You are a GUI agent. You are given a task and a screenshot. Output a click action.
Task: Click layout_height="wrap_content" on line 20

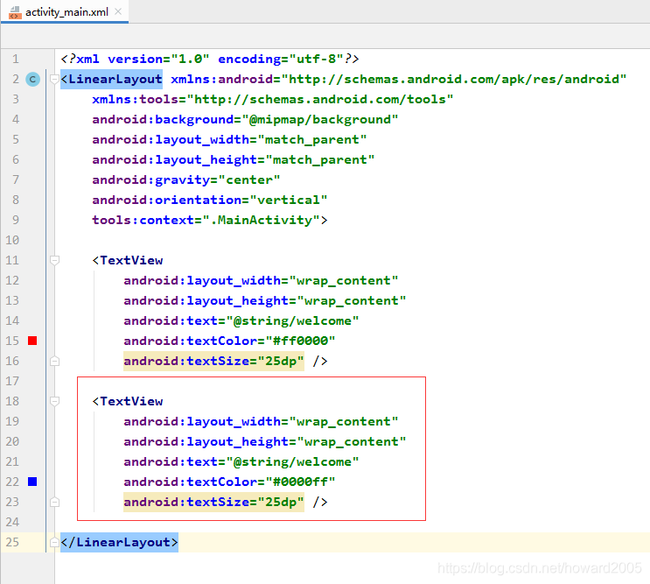(x=297, y=441)
